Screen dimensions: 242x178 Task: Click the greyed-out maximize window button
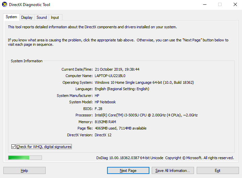tap(220, 5)
